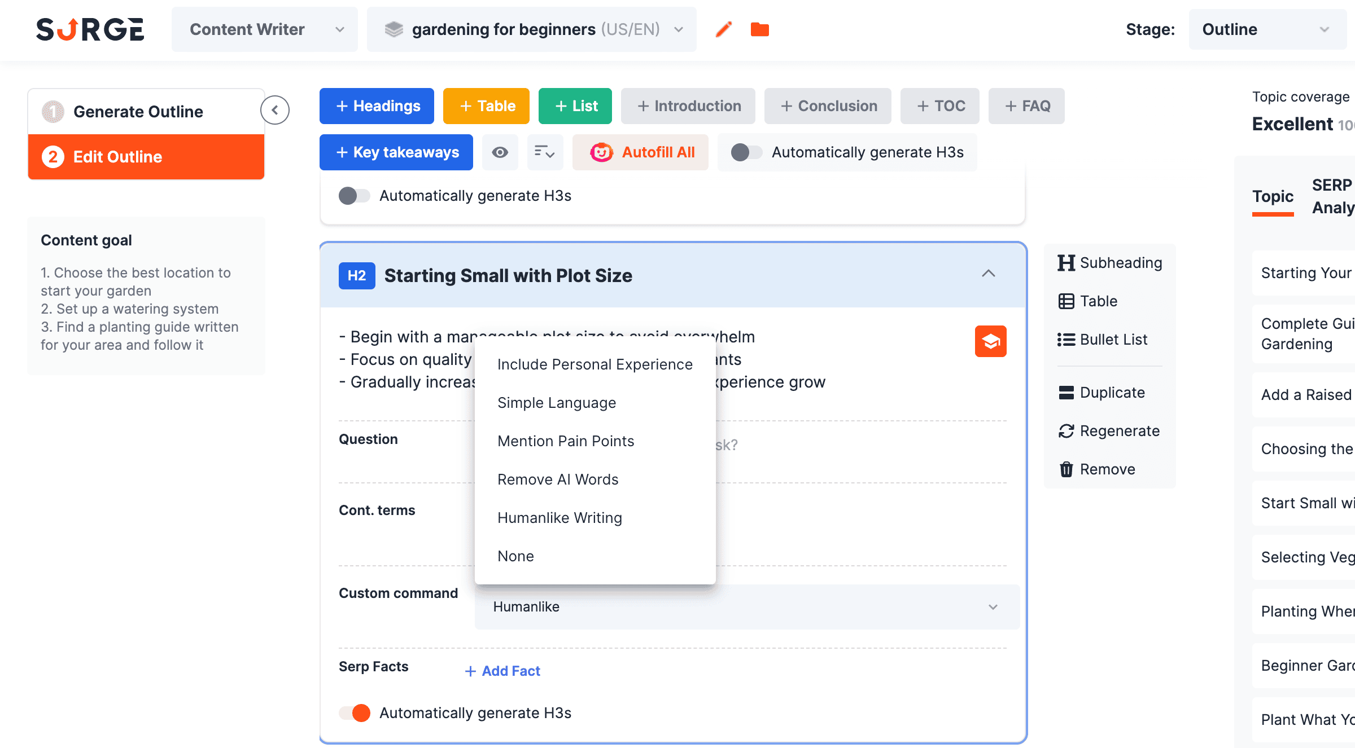Click the Surge logo

[90, 29]
